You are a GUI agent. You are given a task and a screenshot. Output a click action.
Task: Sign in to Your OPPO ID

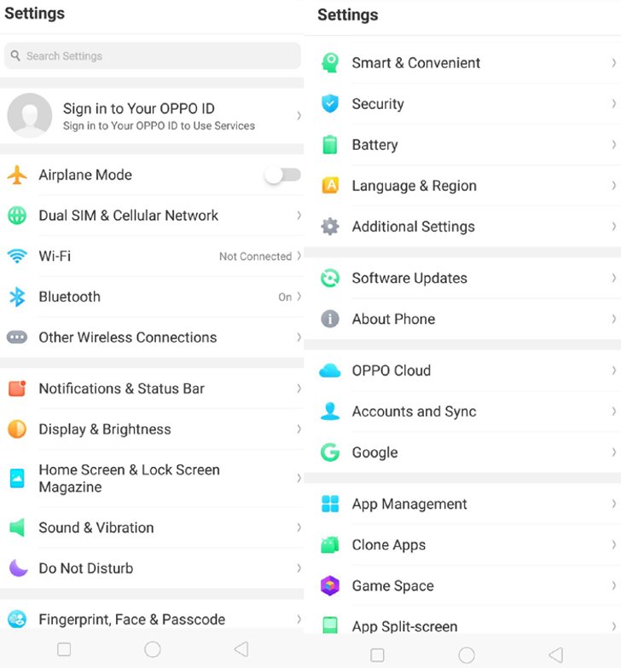pos(152,116)
